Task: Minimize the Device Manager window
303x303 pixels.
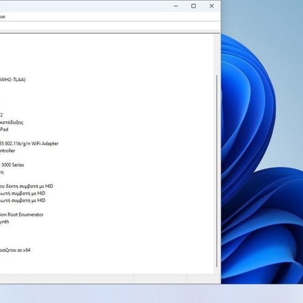Action: click(176, 6)
